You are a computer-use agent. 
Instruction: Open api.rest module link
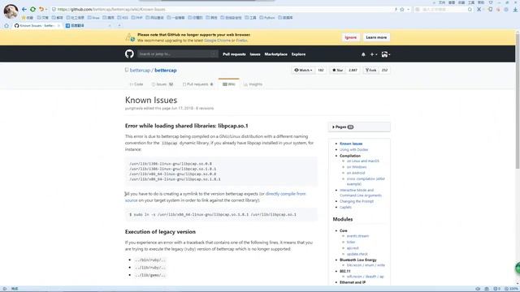[x=353, y=248]
